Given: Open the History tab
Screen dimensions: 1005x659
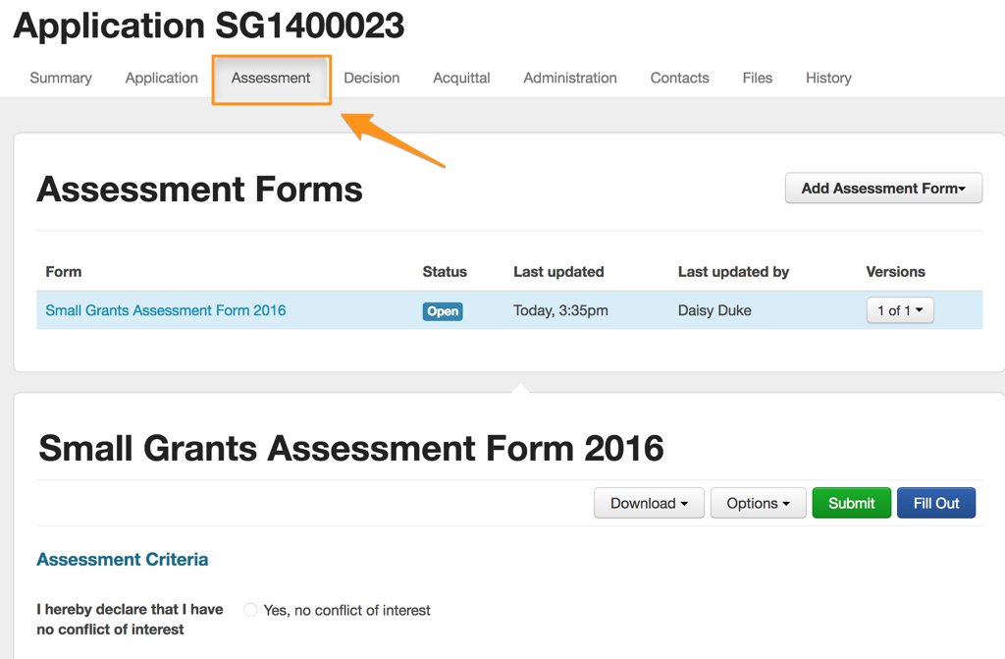Looking at the screenshot, I should tap(828, 78).
